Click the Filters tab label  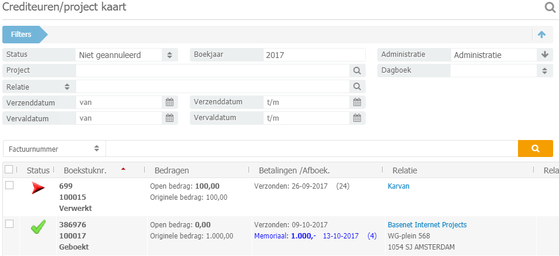pos(22,35)
